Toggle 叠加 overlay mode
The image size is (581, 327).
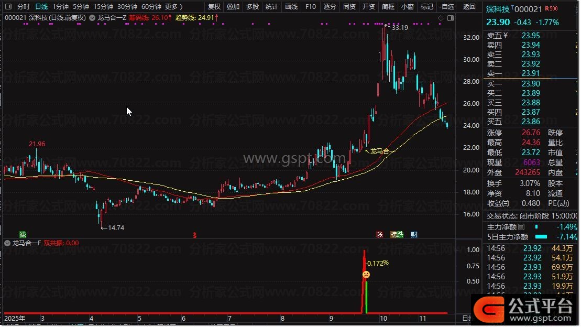233,7
